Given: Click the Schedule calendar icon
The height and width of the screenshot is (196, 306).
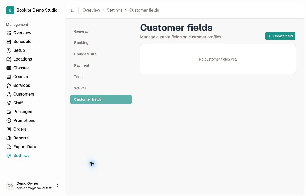Looking at the screenshot, I should point(9,42).
